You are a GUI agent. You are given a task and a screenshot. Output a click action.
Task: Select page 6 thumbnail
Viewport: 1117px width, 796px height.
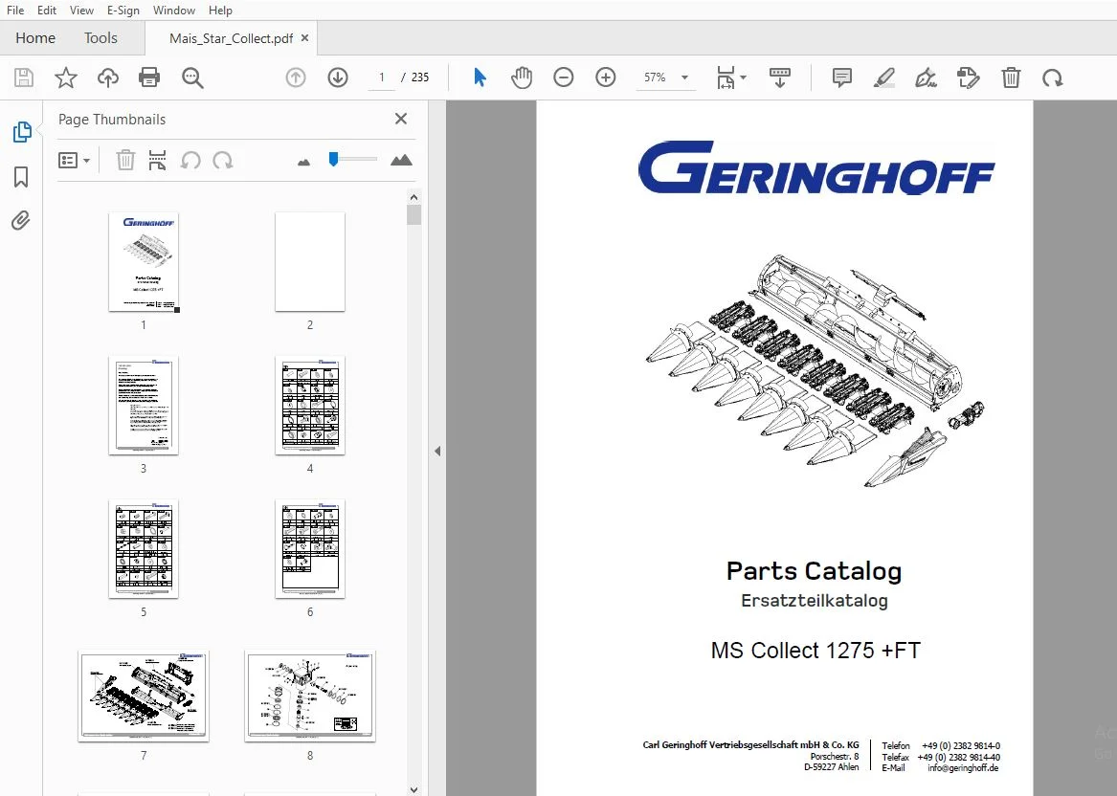[310, 548]
